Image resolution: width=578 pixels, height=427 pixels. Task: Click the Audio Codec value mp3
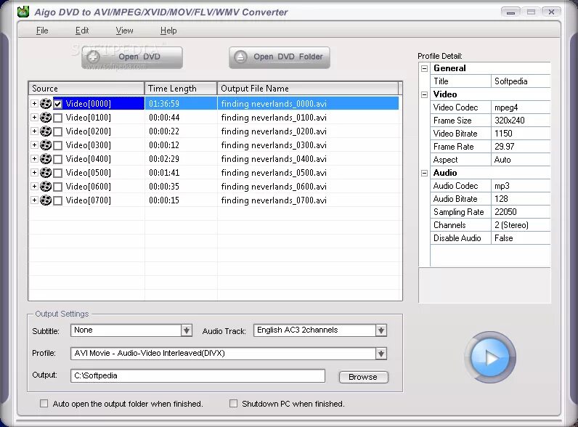click(x=521, y=186)
